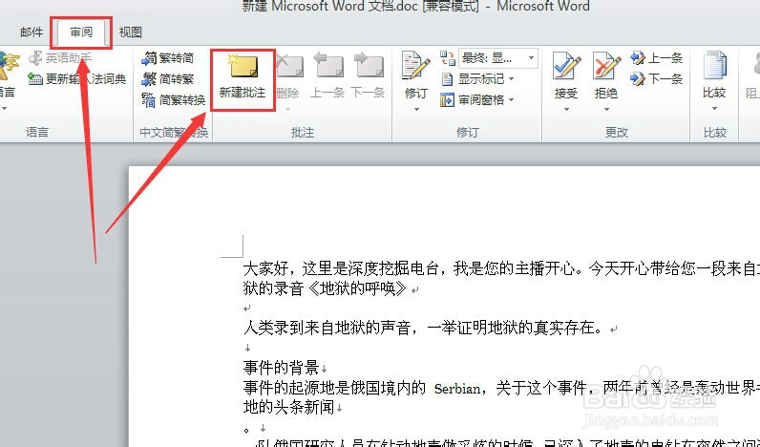Go to next change 下一条 in 更改 group

656,78
